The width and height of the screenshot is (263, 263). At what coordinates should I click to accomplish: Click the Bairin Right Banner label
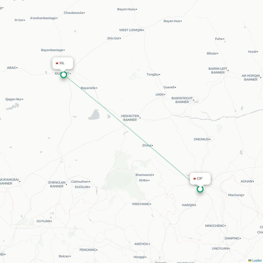coord(182,100)
